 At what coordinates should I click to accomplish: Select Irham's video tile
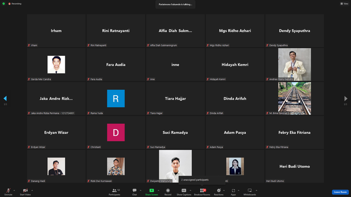56,31
